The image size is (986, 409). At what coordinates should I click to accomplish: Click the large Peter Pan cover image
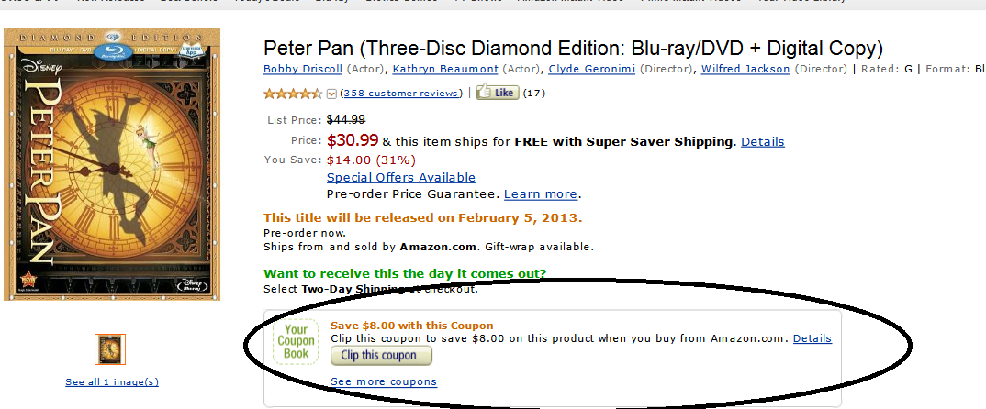click(x=112, y=164)
